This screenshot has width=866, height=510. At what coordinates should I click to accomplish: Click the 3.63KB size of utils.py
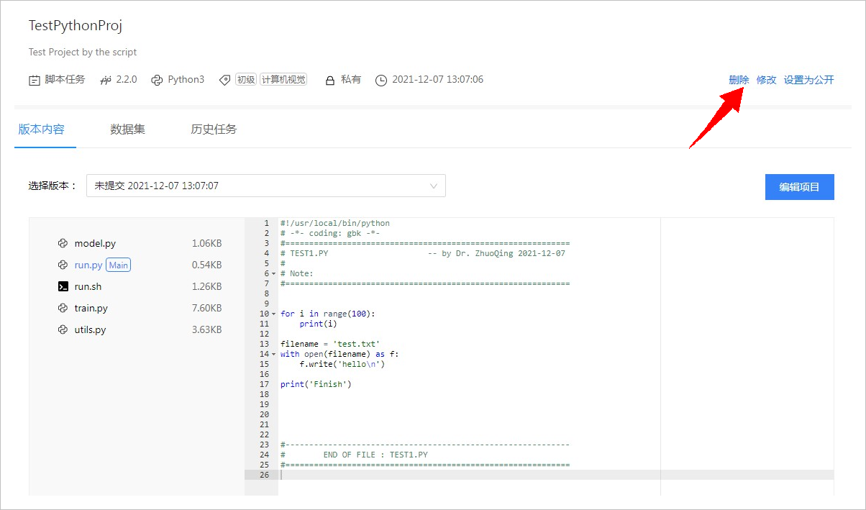click(x=207, y=330)
